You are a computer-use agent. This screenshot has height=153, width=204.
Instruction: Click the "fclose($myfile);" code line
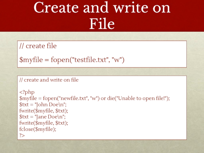37,129
